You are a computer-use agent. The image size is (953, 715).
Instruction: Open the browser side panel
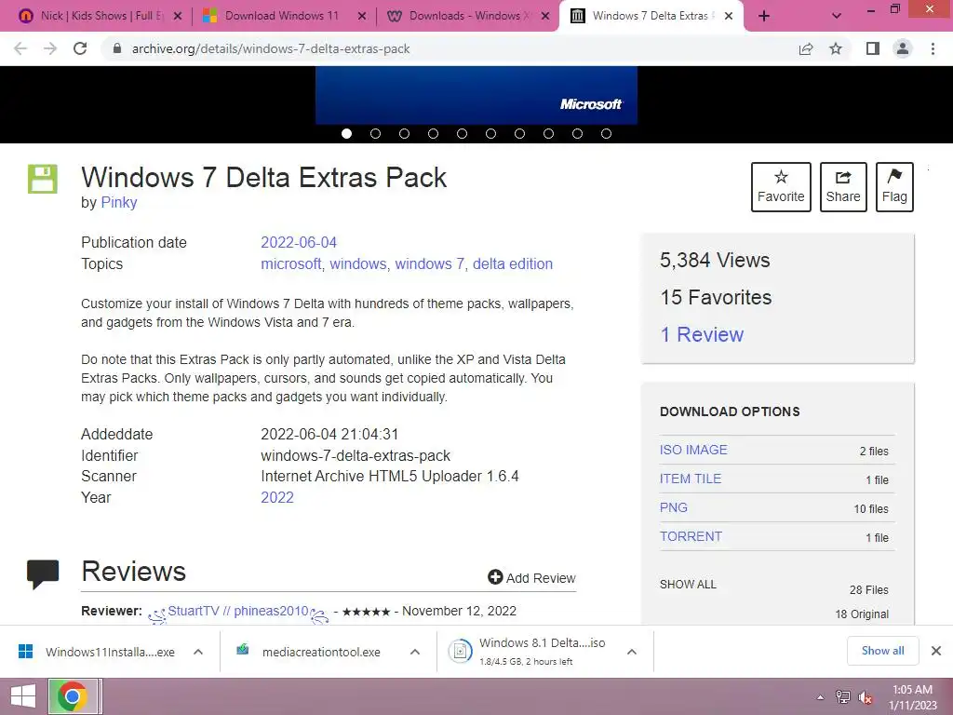tap(873, 48)
